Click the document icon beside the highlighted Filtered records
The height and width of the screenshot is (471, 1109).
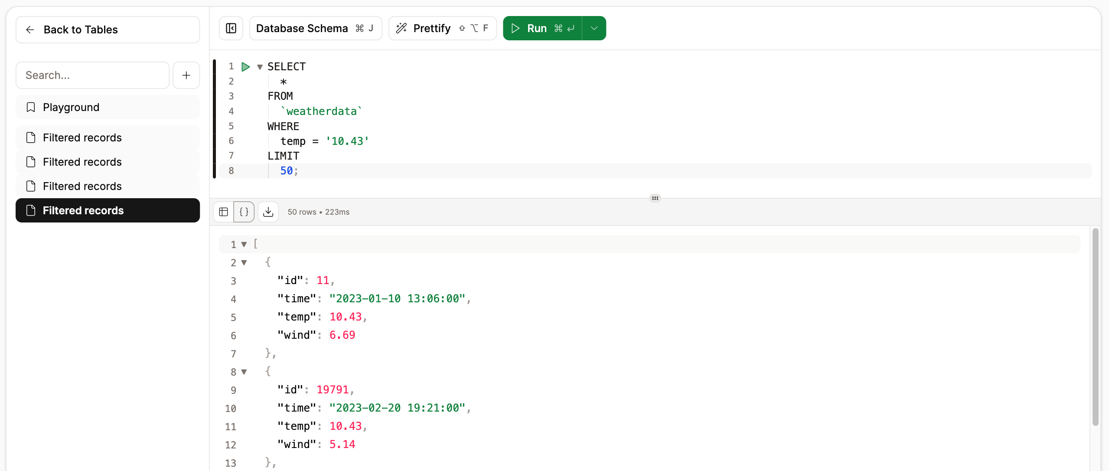[x=31, y=210]
